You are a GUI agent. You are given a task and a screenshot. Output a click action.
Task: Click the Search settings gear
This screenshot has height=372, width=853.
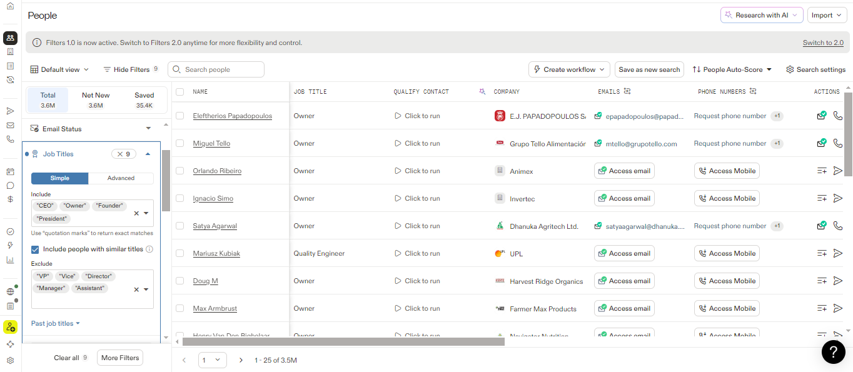[815, 69]
